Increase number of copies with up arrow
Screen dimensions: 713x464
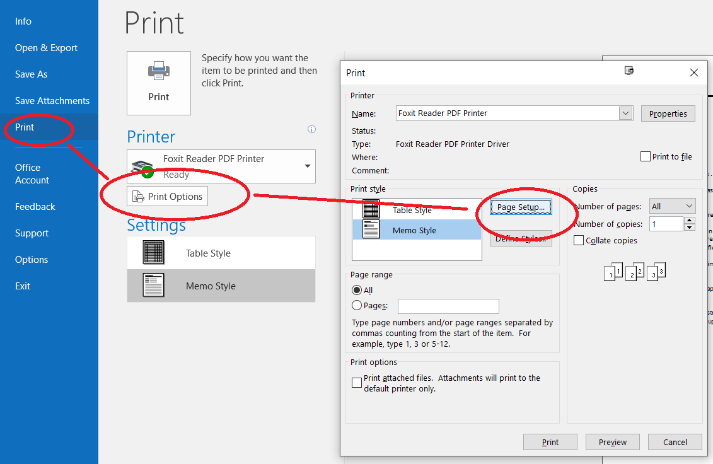point(690,221)
